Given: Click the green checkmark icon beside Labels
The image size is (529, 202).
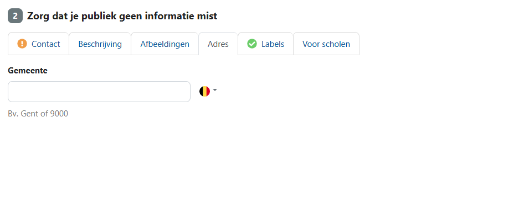Looking at the screenshot, I should point(252,44).
